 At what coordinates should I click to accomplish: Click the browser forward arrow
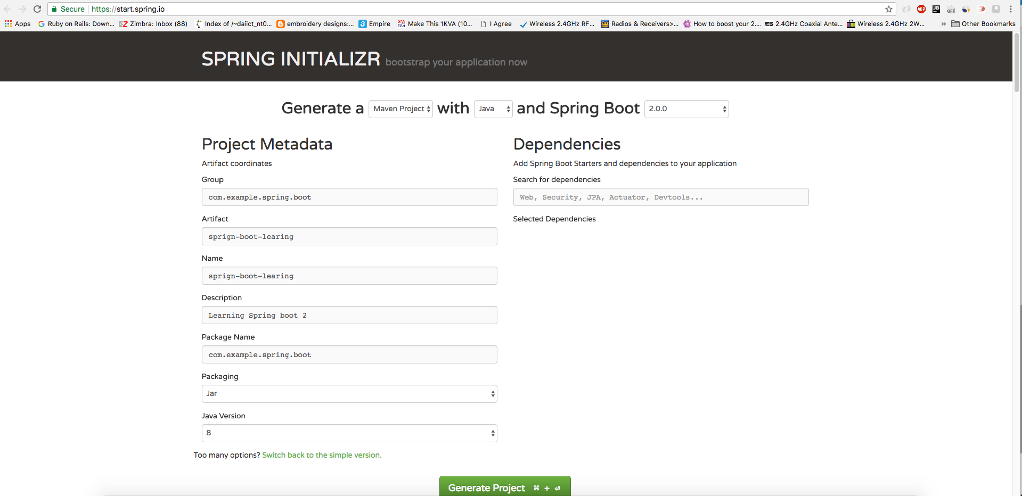point(22,9)
